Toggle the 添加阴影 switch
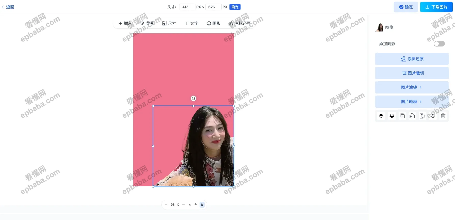This screenshot has height=220, width=455. pyautogui.click(x=439, y=44)
